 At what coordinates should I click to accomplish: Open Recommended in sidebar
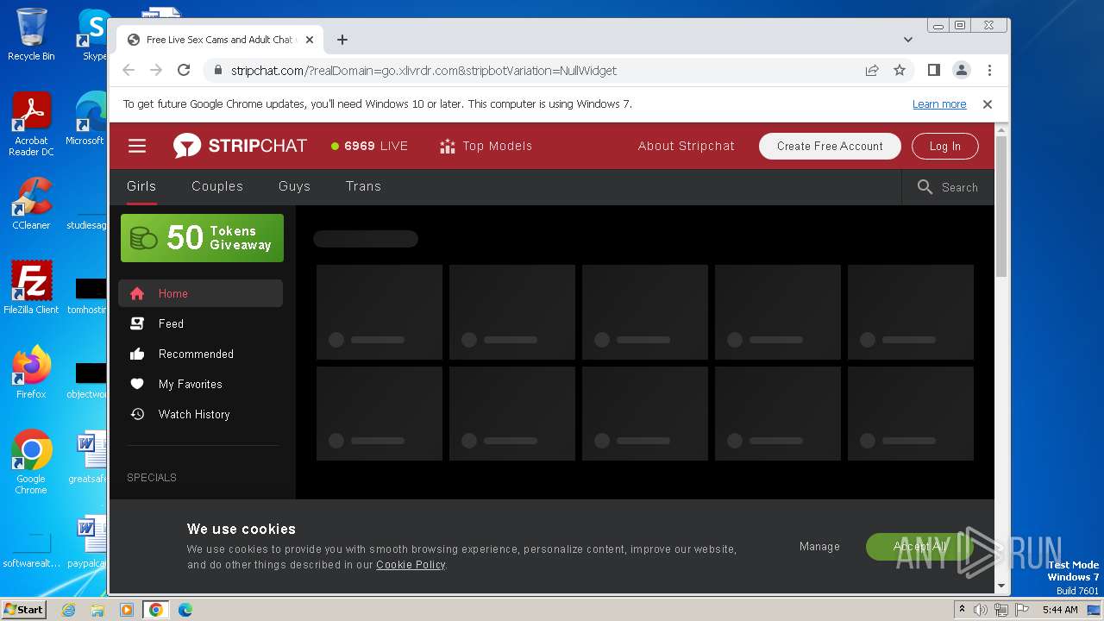[200, 354]
